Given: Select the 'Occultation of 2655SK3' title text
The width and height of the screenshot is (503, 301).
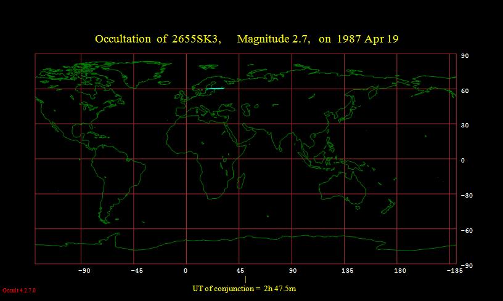Looking at the screenshot, I should coord(158,39).
